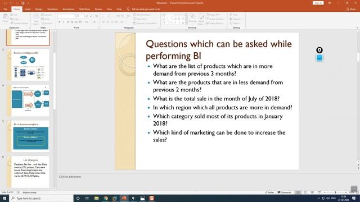Viewport: 360px width, 202px height.
Task: Open Chrome icon on taskbar
Action: [x=106, y=198]
